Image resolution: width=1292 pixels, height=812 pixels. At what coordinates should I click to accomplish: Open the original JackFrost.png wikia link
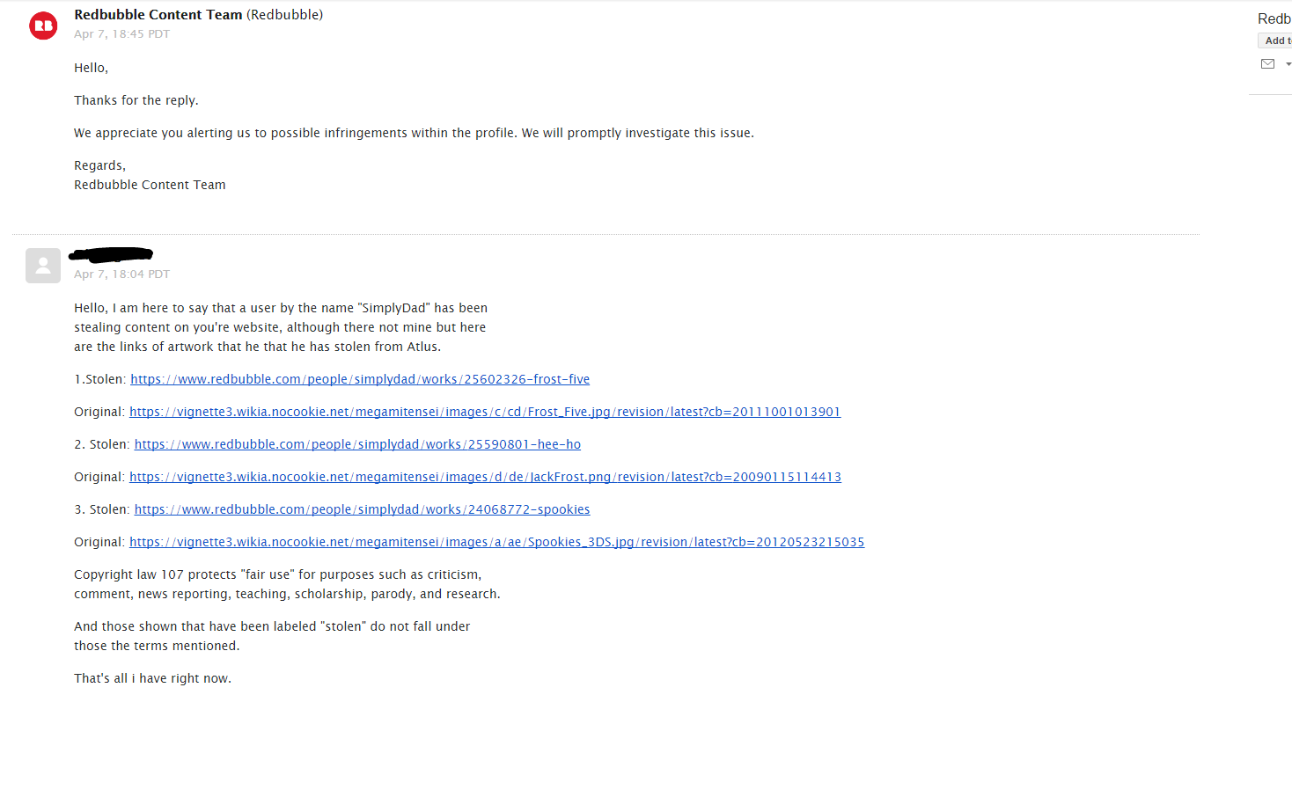point(485,477)
